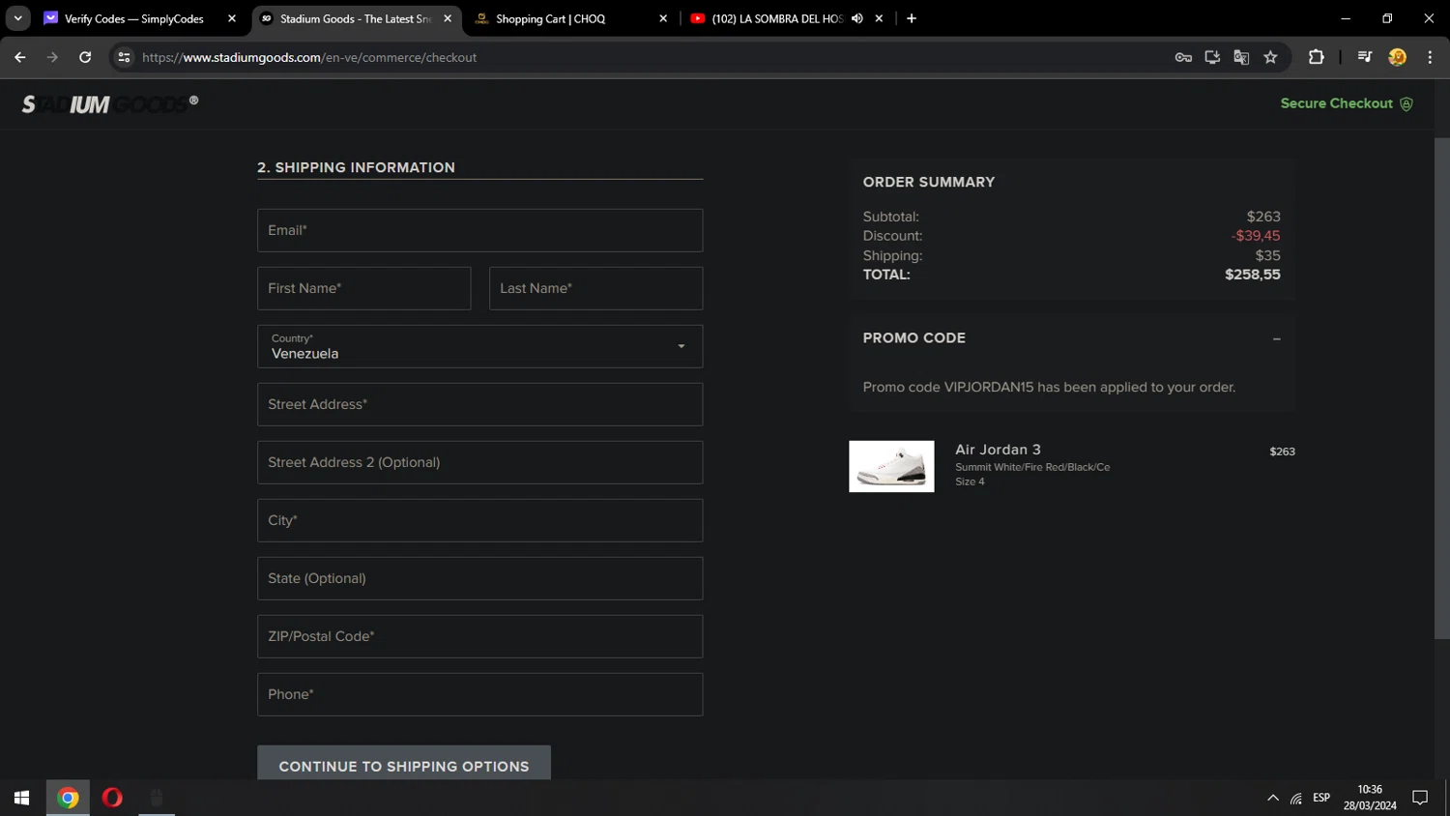Click the City field

click(x=479, y=520)
